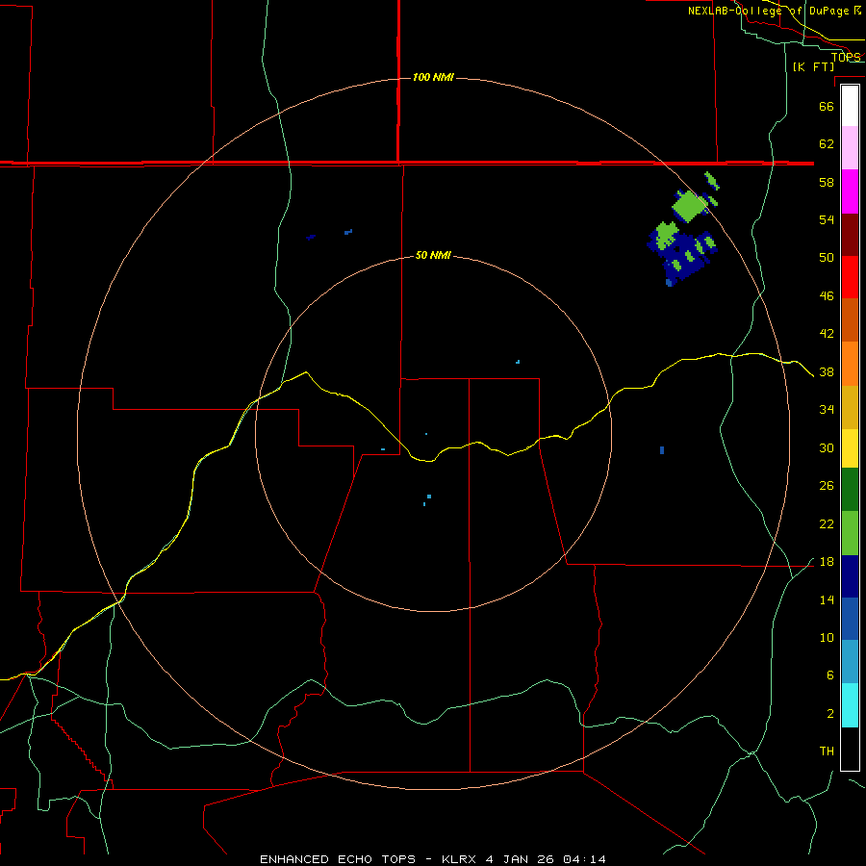Click the legend value '38'
Viewport: 866px width, 866px height.
point(827,372)
